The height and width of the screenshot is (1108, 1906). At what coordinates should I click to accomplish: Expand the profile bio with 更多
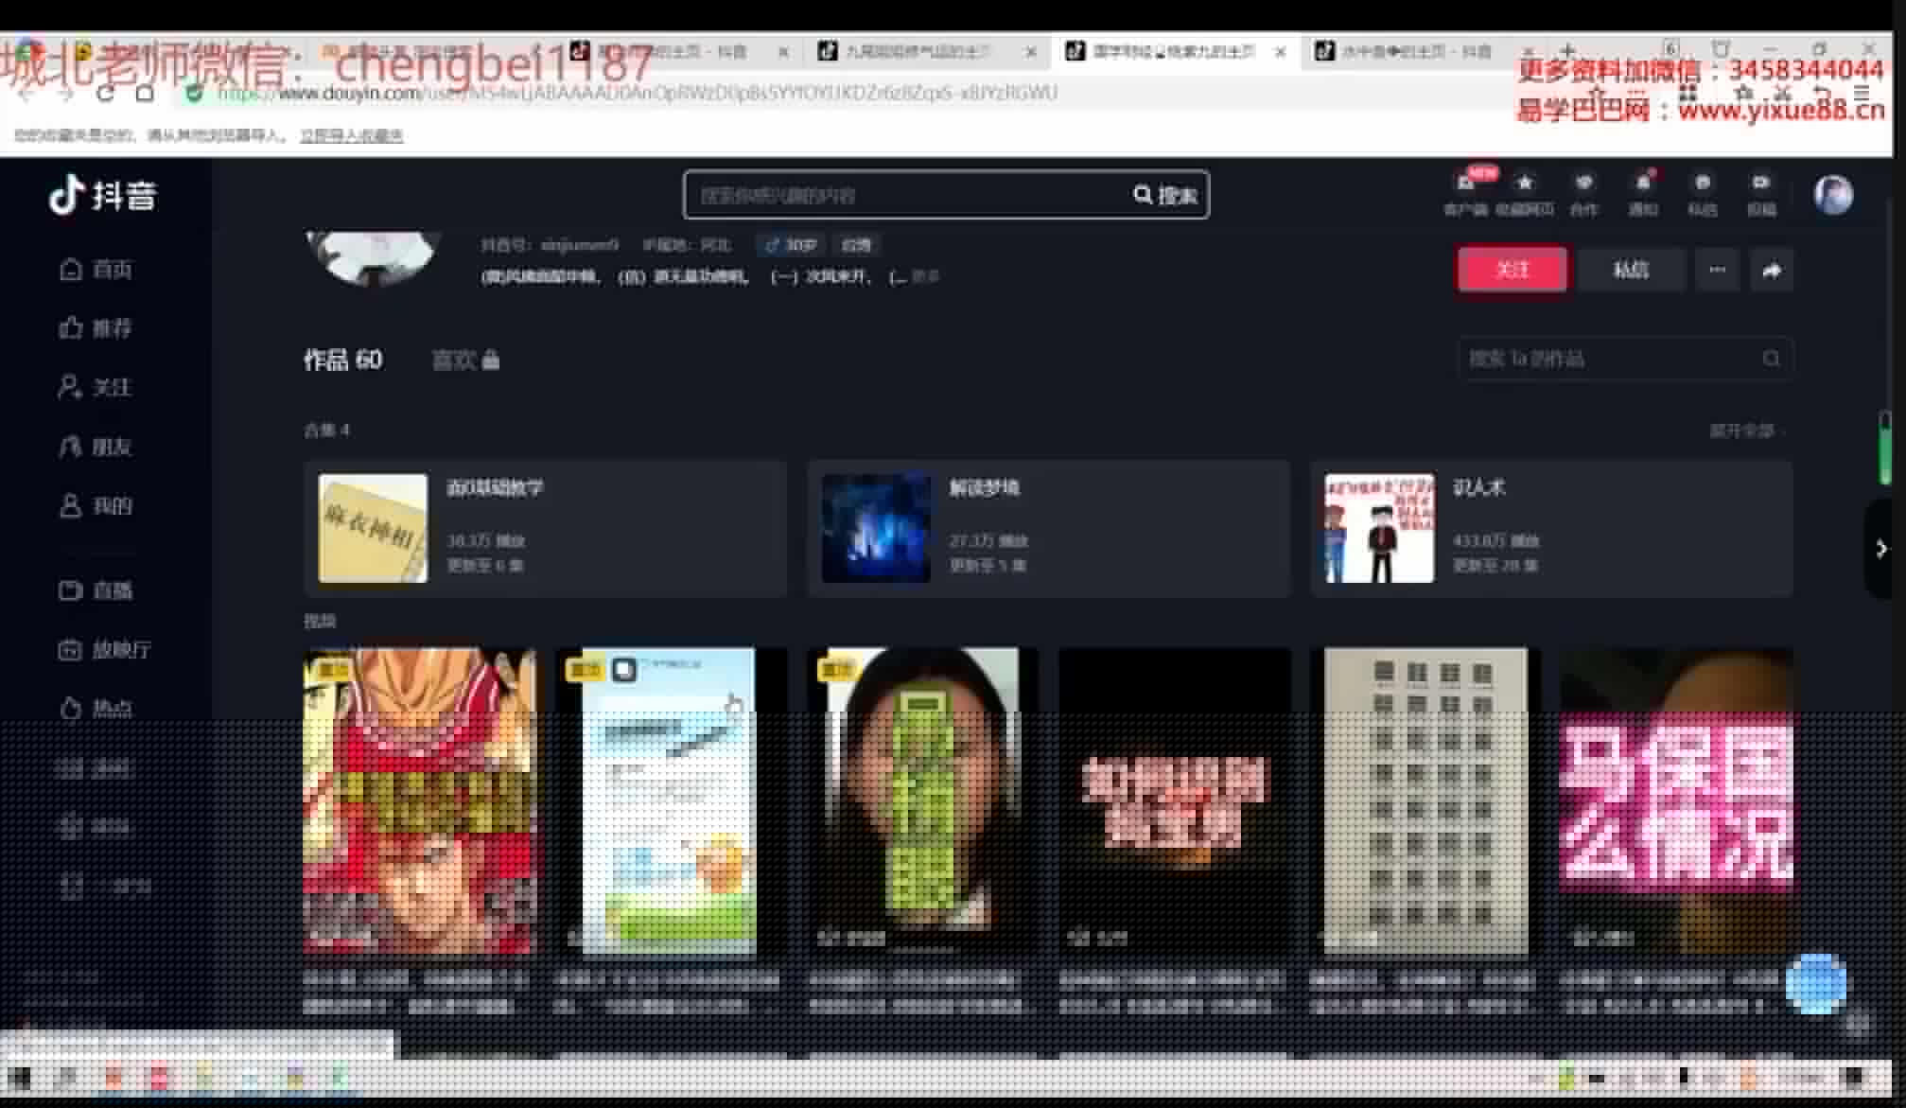[926, 276]
